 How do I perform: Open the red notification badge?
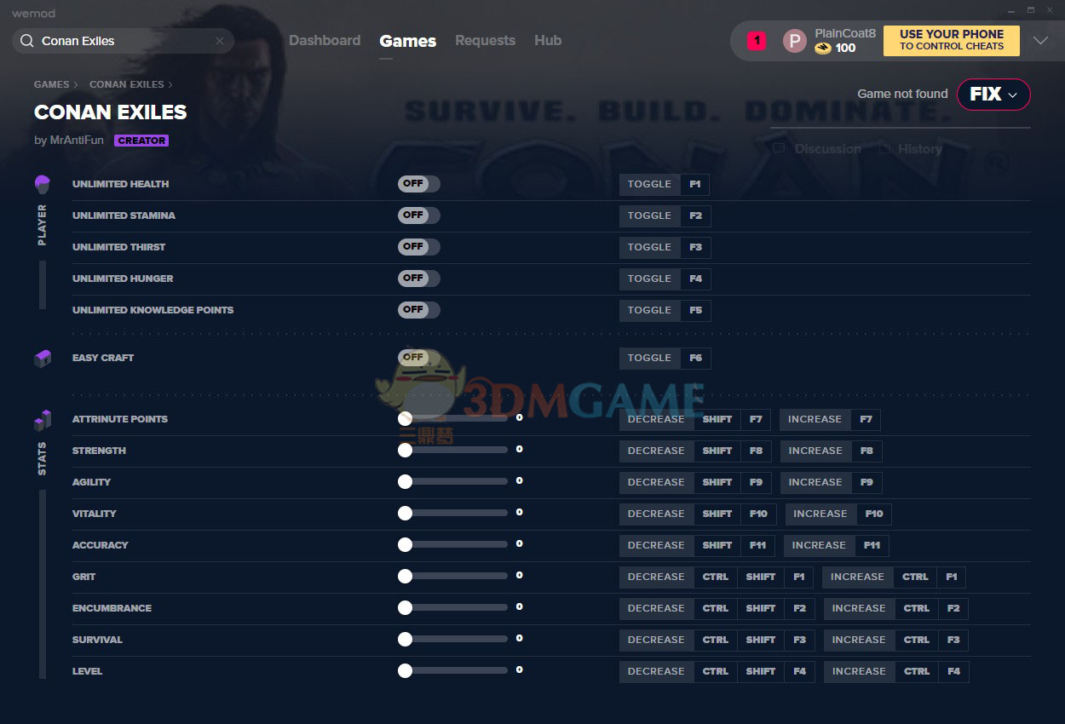pyautogui.click(x=757, y=40)
